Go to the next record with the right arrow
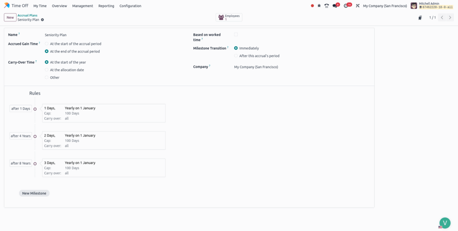The image size is (458, 231). point(450,17)
